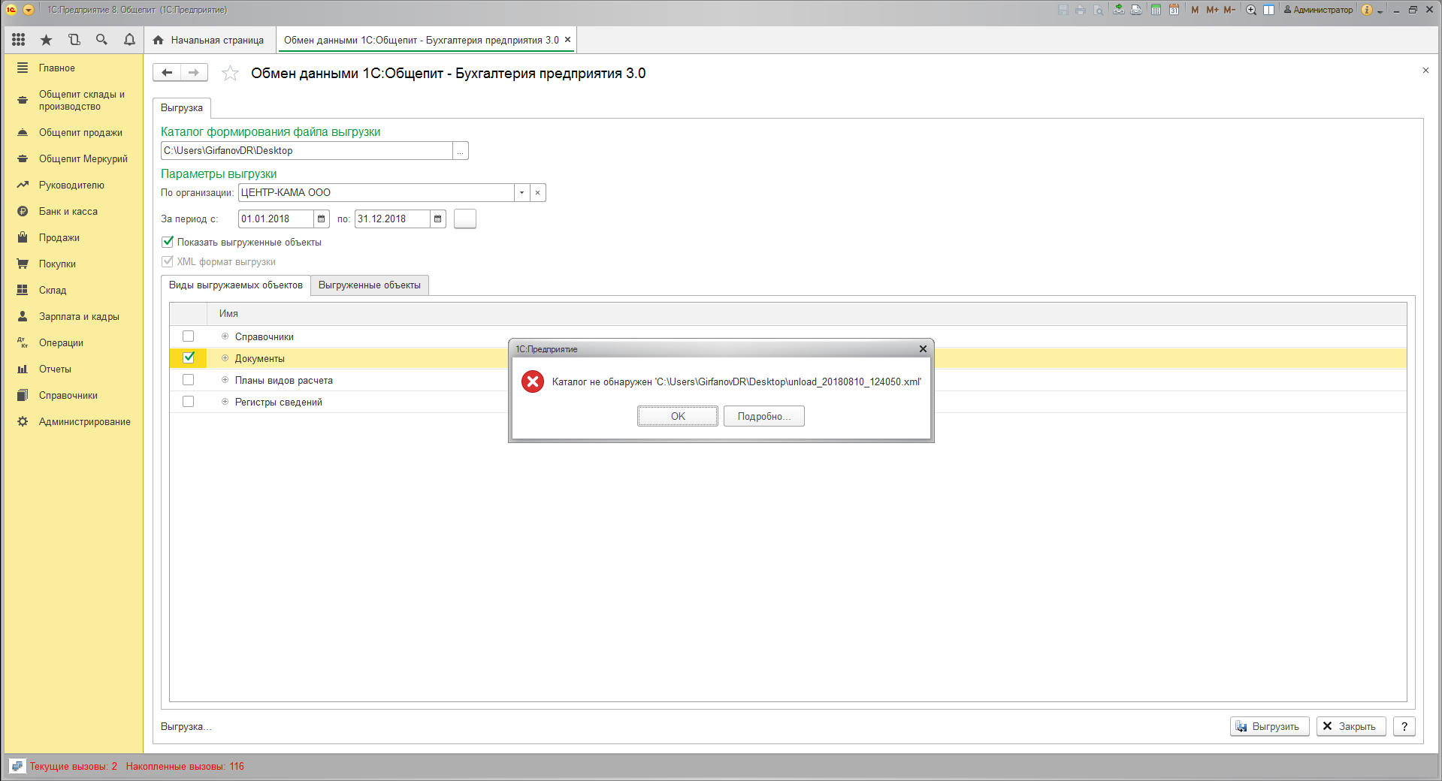
Task: Open the organization dropdown arrow
Action: (x=522, y=193)
